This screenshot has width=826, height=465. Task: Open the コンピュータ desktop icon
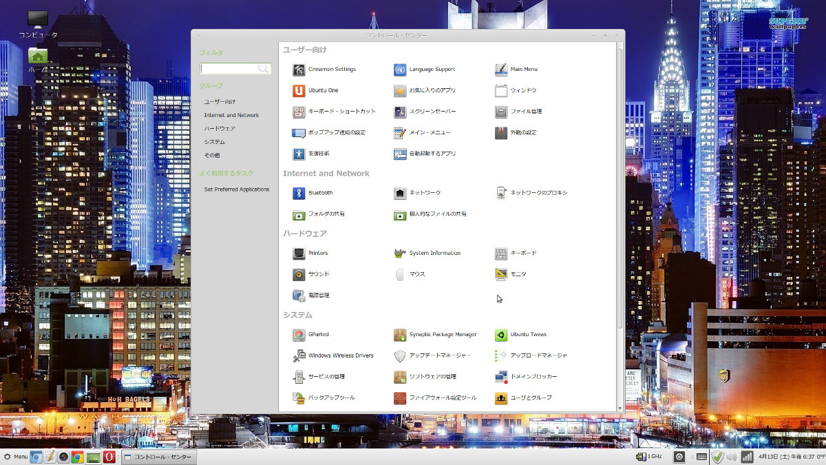(38, 25)
